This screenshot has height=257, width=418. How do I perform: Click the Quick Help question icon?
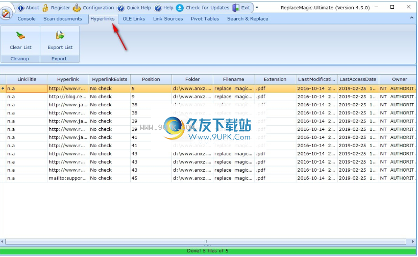pyautogui.click(x=121, y=8)
